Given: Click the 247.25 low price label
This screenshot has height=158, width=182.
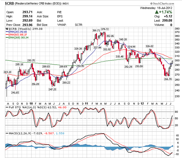Looking at the screenshot, I should tap(52, 89).
